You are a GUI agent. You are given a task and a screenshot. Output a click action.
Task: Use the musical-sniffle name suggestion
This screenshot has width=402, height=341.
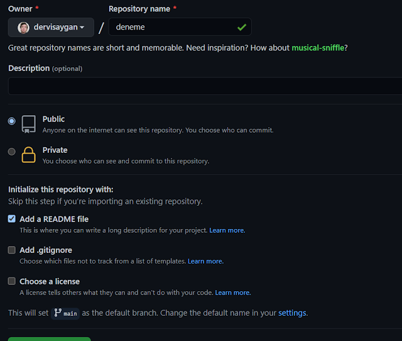(318, 48)
